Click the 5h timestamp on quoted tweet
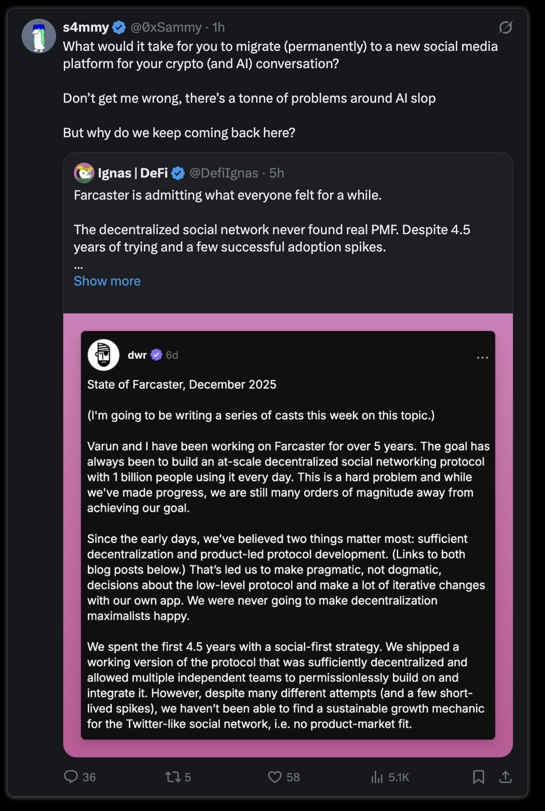Viewport: 545px width, 811px height. point(276,173)
